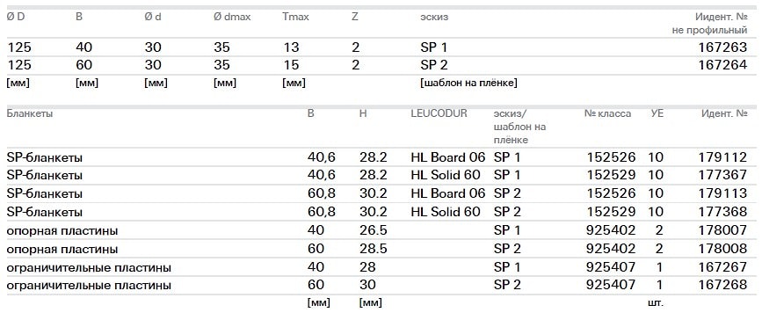Click ident number 167264
762x320 pixels.
click(722, 65)
